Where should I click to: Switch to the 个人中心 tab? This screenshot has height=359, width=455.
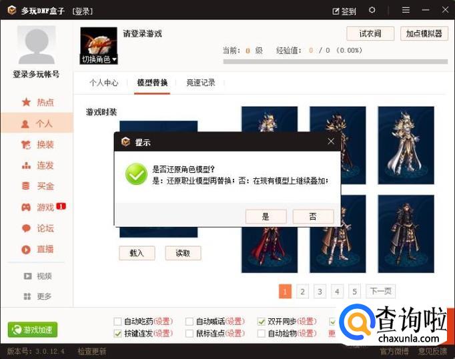[x=104, y=83]
